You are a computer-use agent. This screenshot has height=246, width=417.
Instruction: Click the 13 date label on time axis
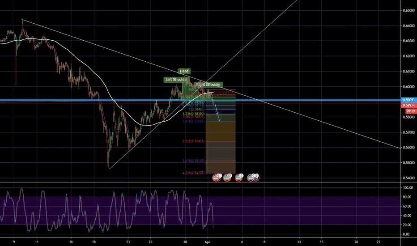click(299, 242)
